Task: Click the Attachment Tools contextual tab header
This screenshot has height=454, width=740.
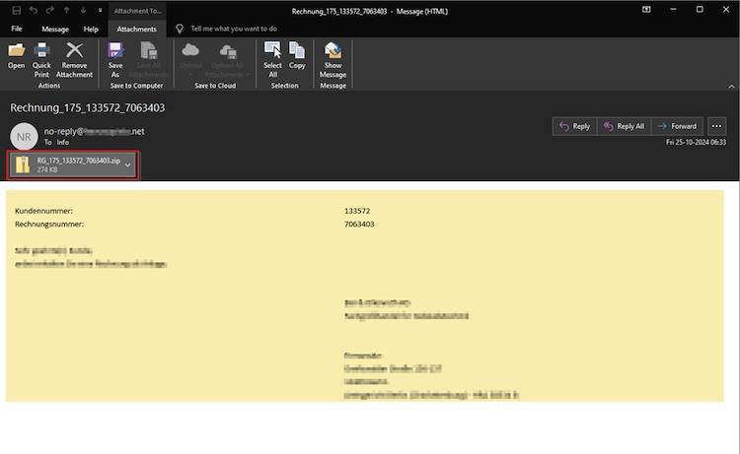Action: (137, 11)
